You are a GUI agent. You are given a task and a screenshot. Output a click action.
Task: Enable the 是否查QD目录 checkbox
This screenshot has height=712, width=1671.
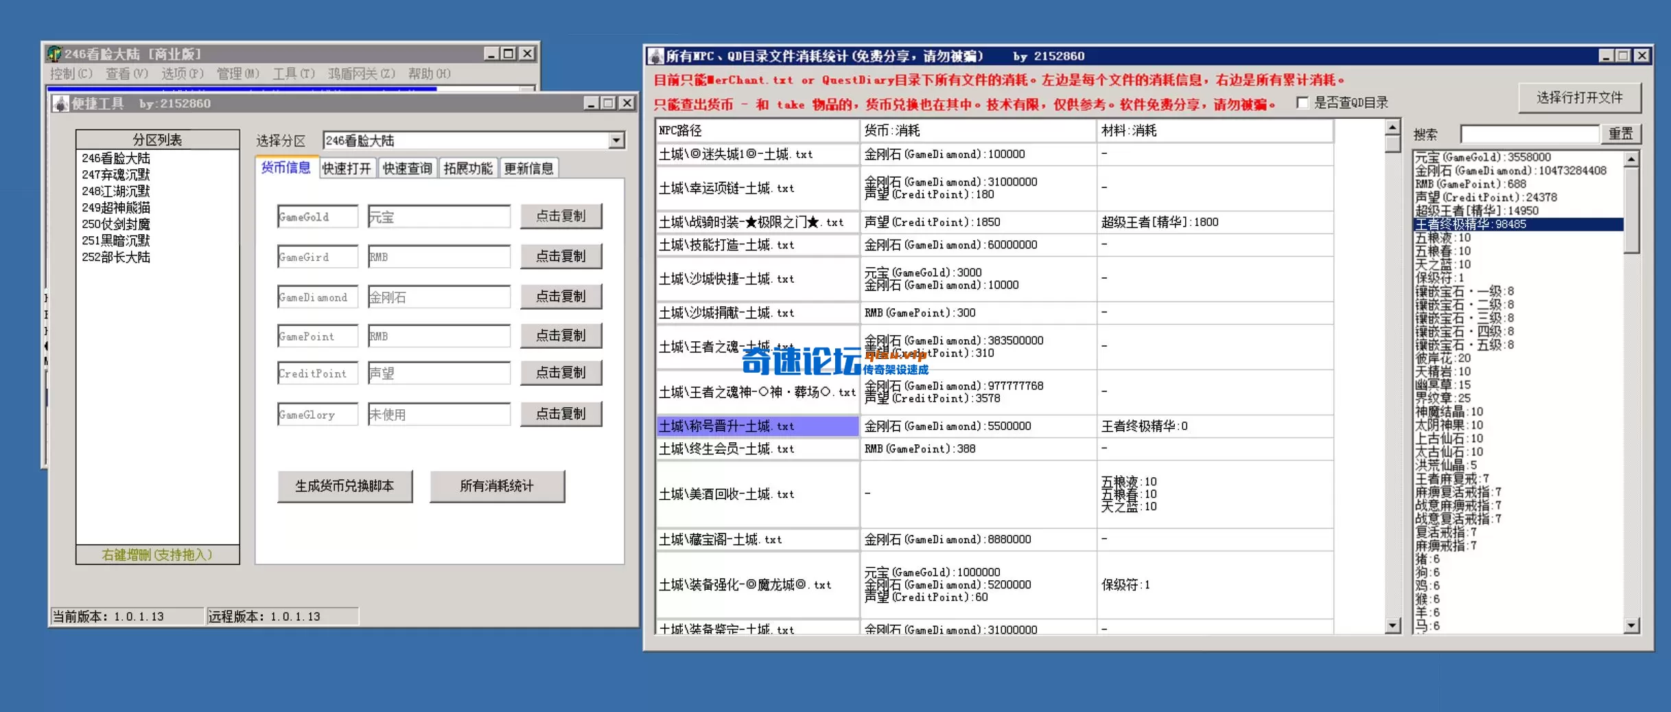(x=1301, y=102)
